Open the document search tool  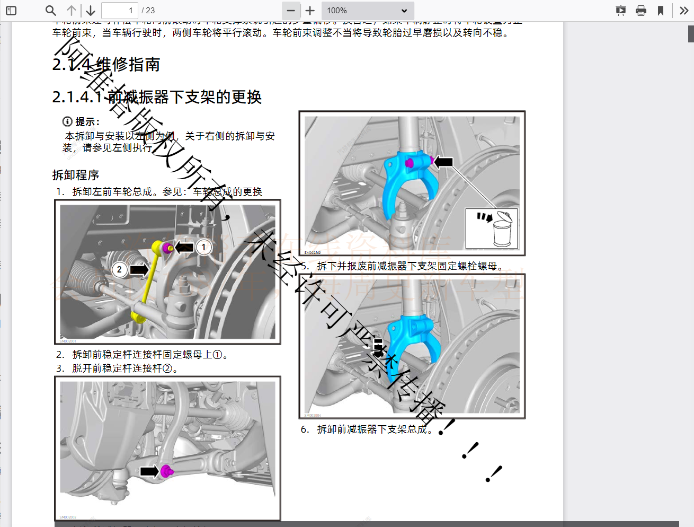pos(51,10)
